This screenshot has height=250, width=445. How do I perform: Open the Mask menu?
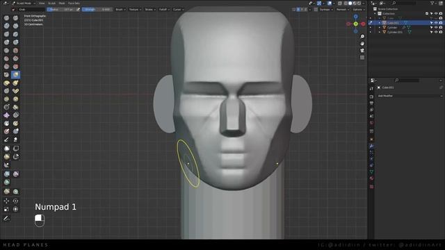click(x=62, y=3)
